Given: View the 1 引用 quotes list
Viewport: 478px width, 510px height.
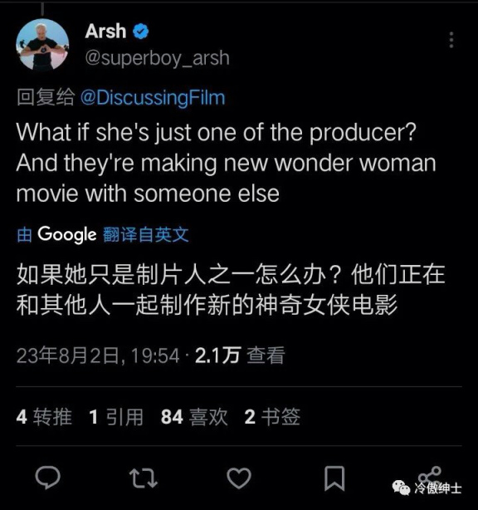Looking at the screenshot, I should (116, 417).
